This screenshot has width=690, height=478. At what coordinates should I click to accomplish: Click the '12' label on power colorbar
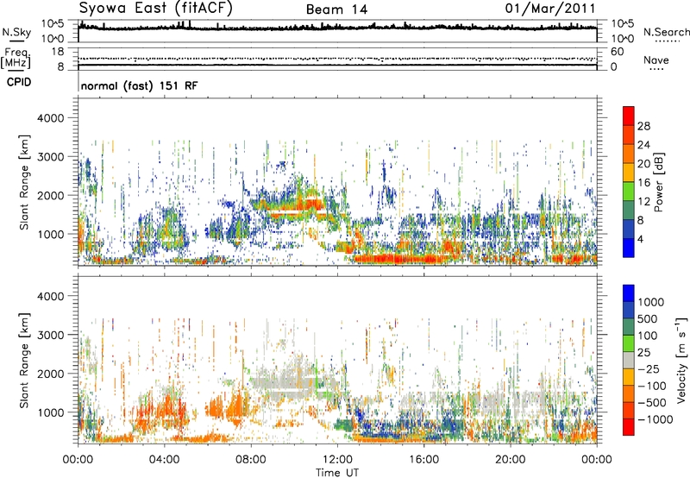pos(643,202)
